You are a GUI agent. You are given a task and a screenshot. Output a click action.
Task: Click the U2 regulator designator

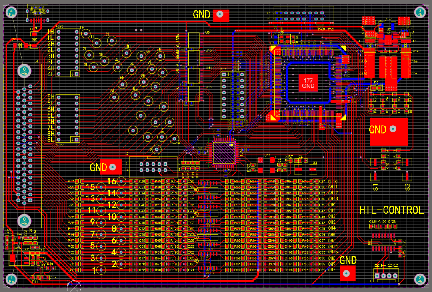click(388, 29)
